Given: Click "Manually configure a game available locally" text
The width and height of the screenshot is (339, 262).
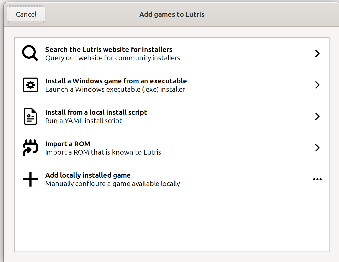Looking at the screenshot, I should click(112, 184).
